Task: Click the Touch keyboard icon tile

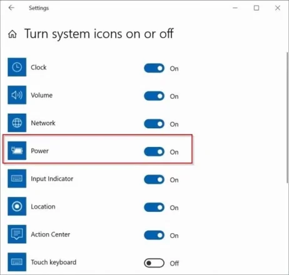Action: pos(17,262)
